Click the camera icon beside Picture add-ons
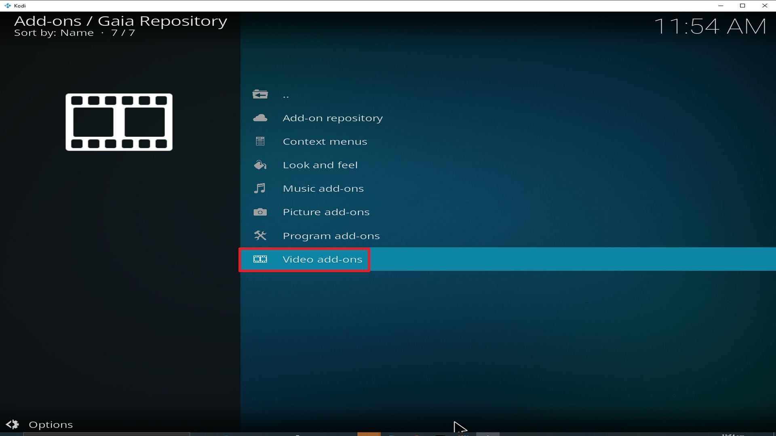Viewport: 776px width, 436px height. tap(260, 212)
